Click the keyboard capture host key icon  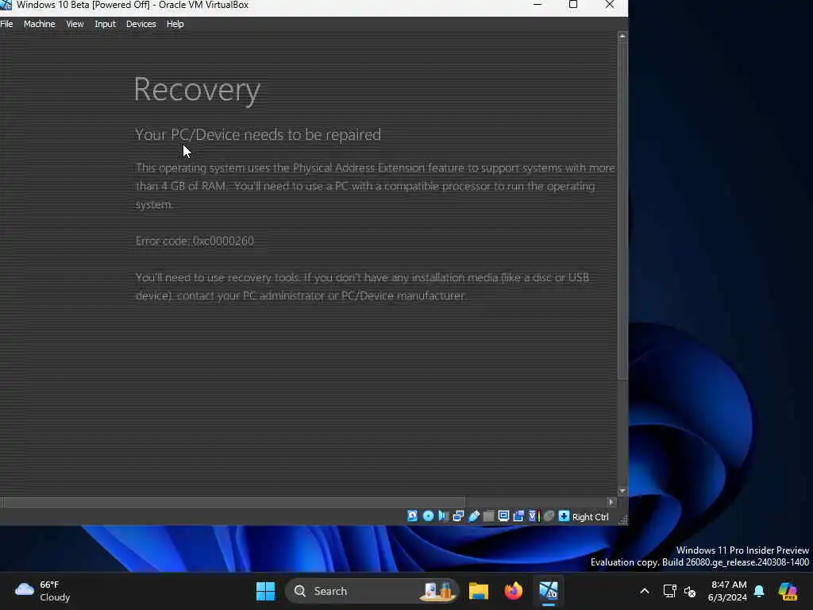(x=564, y=515)
